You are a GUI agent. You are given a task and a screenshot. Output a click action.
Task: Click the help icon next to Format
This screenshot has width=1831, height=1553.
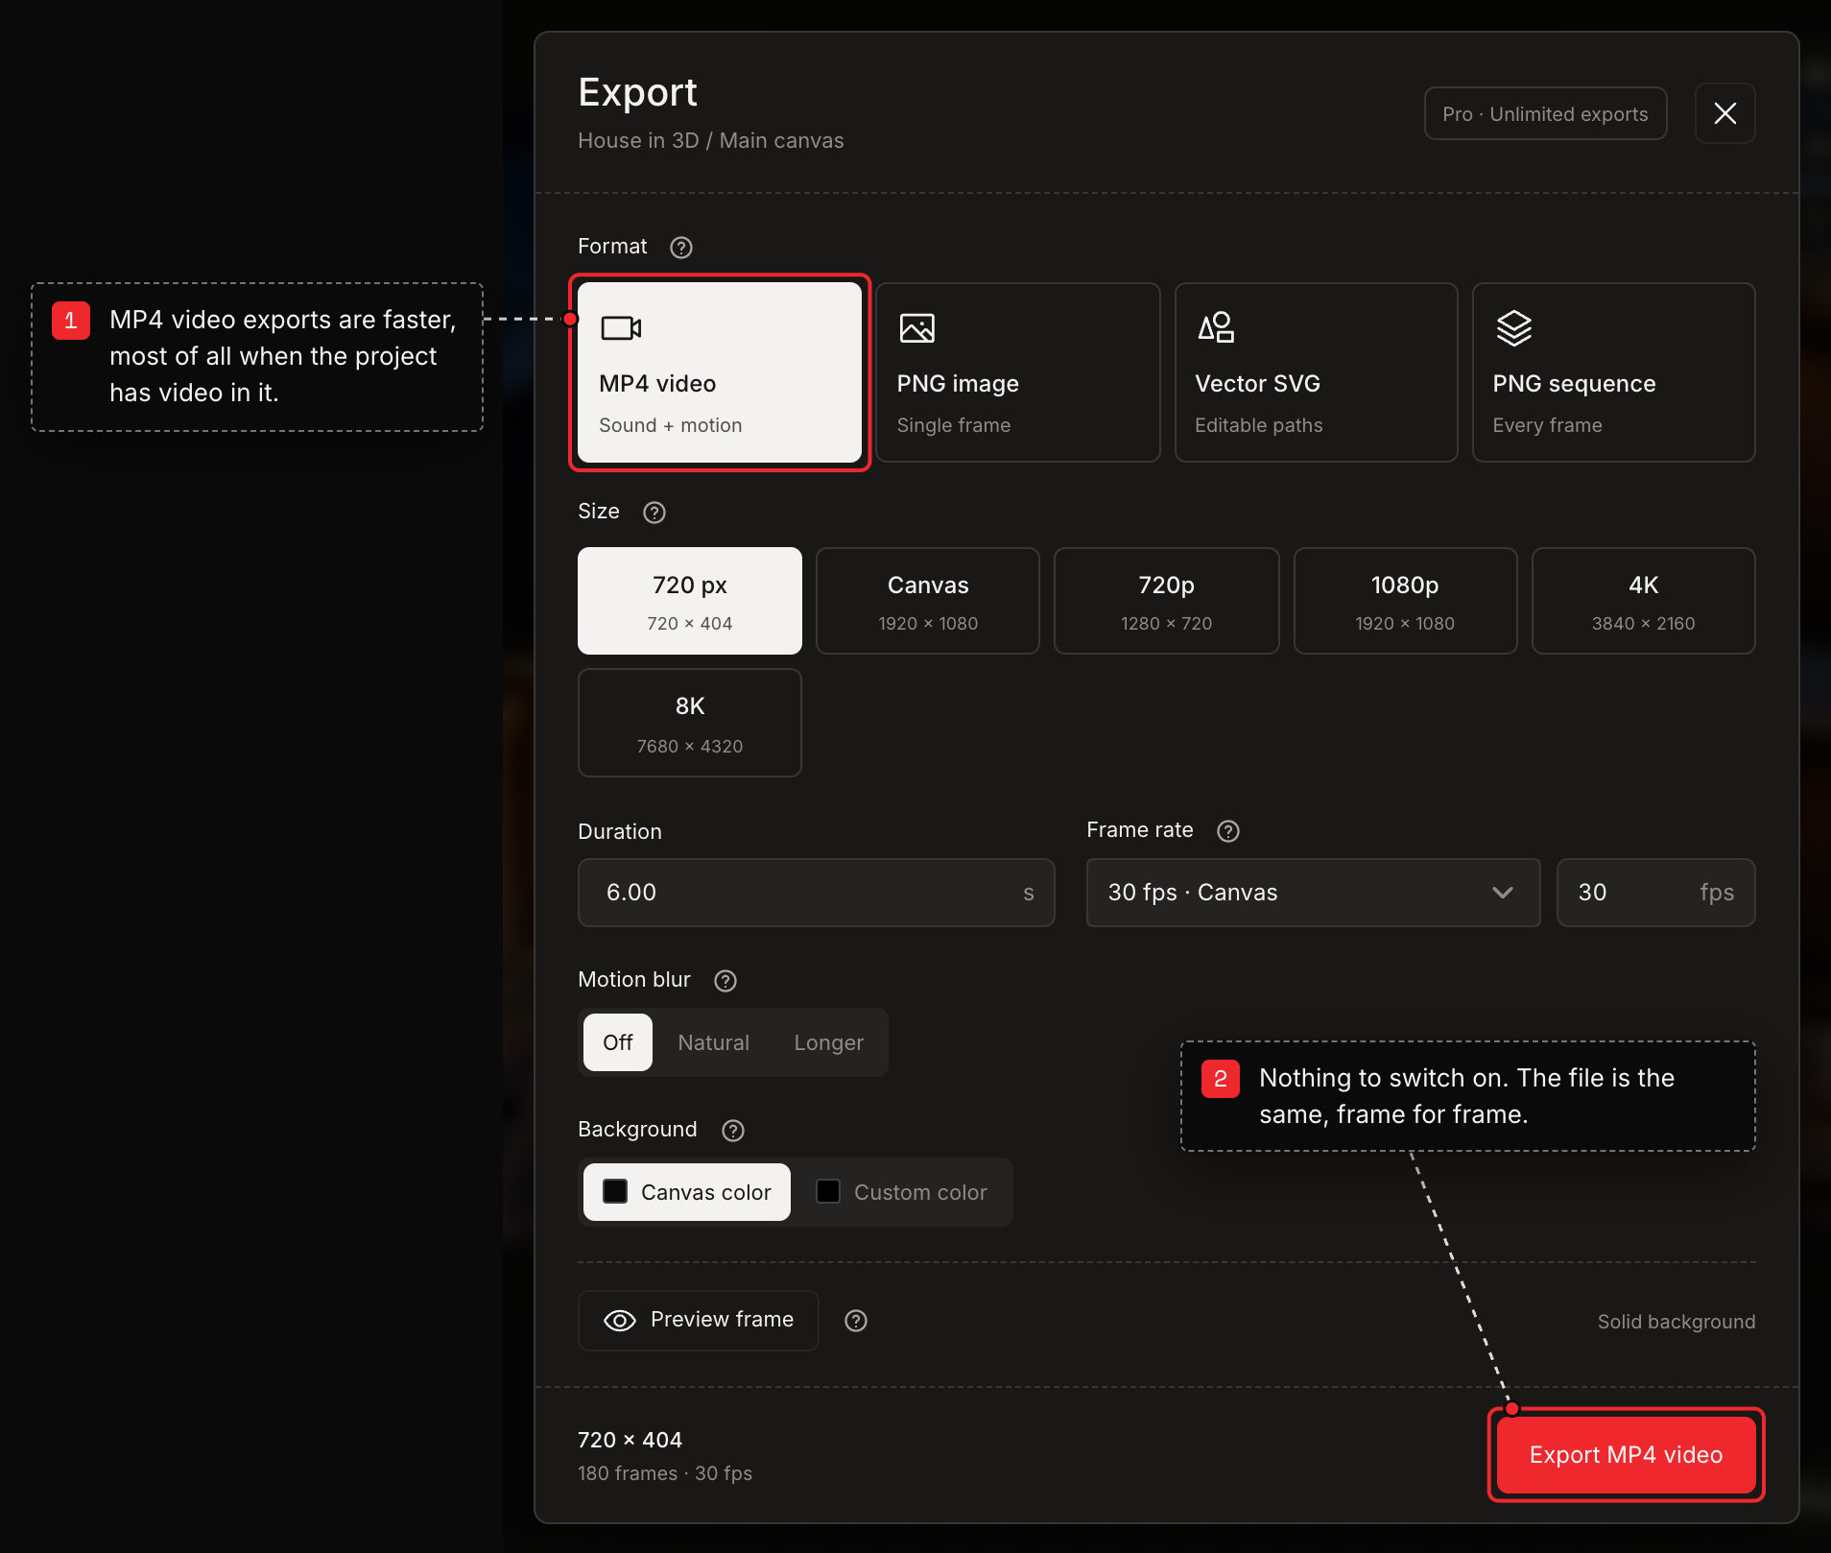pyautogui.click(x=681, y=248)
